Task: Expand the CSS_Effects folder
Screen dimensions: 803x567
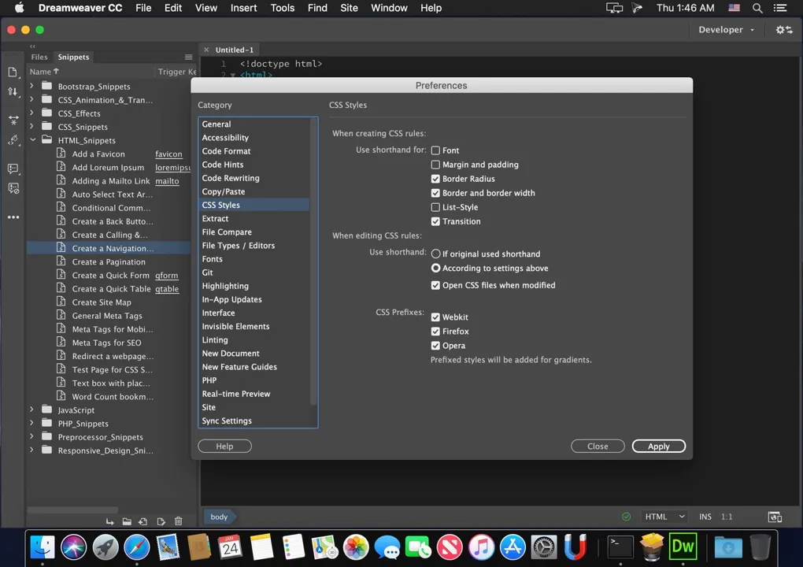Action: pyautogui.click(x=31, y=113)
